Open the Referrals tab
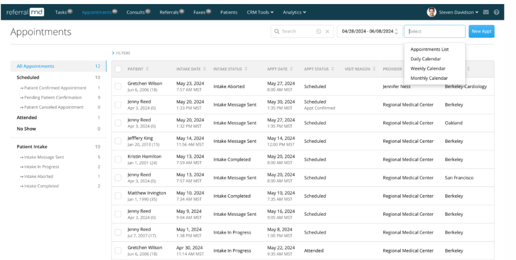 [x=172, y=12]
